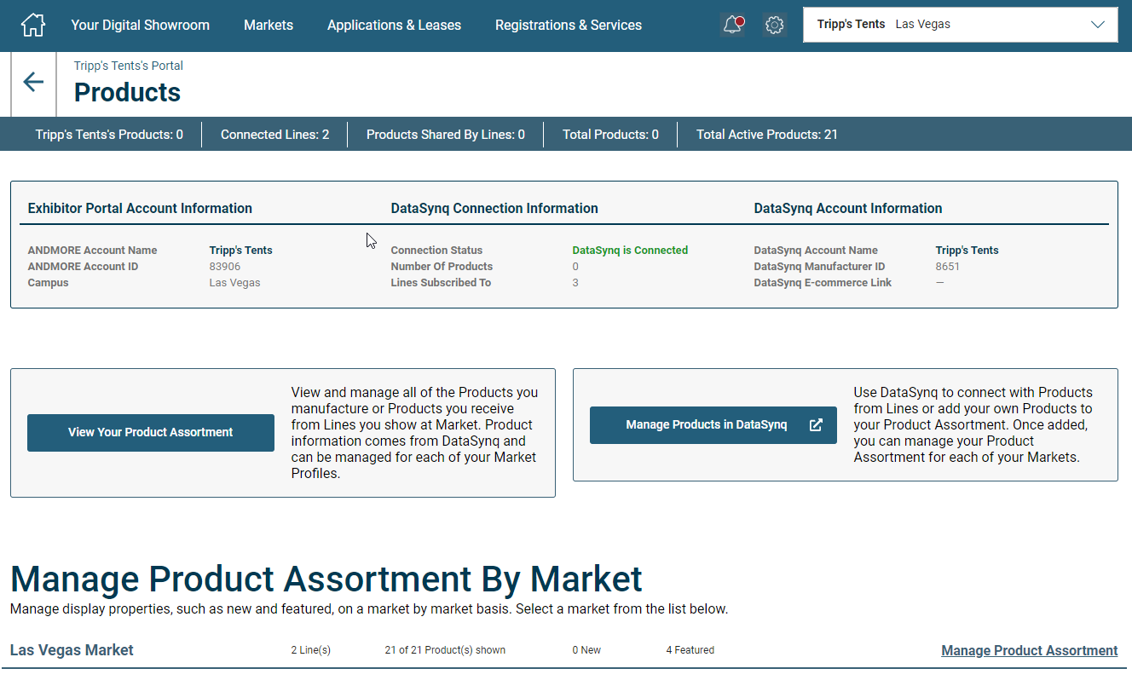Viewport: 1132px width, 686px height.
Task: Open the notifications bell
Action: (x=732, y=25)
